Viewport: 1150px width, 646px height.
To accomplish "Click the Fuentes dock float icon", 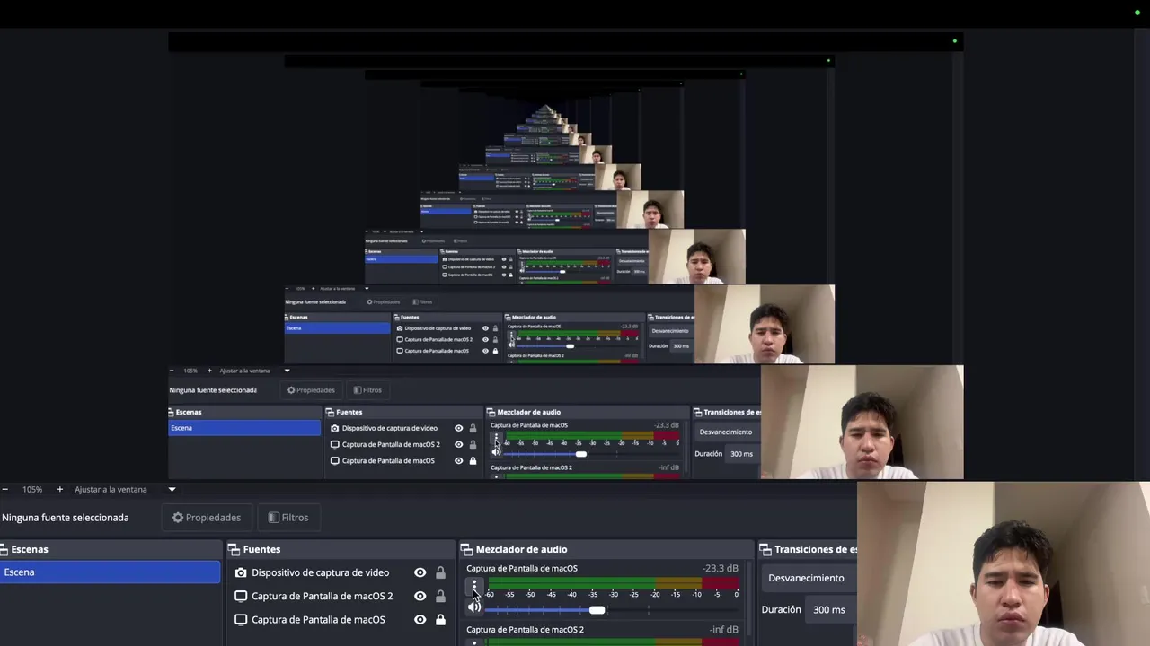I will pos(234,549).
